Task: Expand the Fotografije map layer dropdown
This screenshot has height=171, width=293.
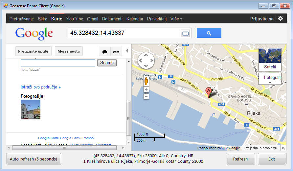Action: click(270, 79)
